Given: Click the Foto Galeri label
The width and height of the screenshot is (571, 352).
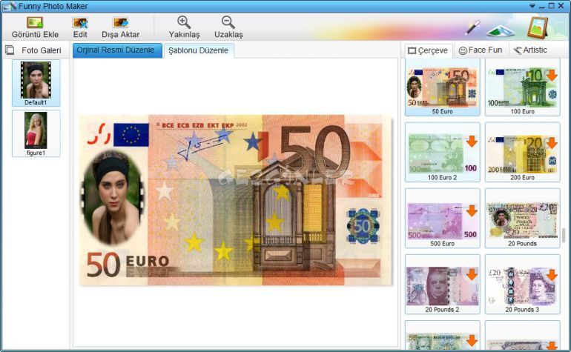Looking at the screenshot, I should [x=41, y=50].
